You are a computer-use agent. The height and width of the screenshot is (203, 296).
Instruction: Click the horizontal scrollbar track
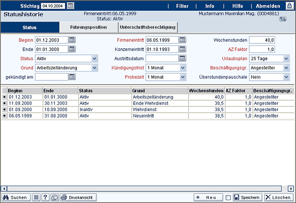point(144,189)
